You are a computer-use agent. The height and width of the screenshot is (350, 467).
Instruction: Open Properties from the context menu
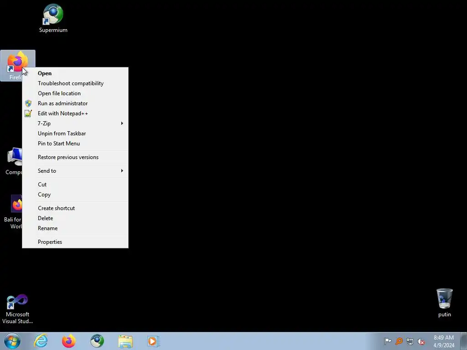point(75,242)
